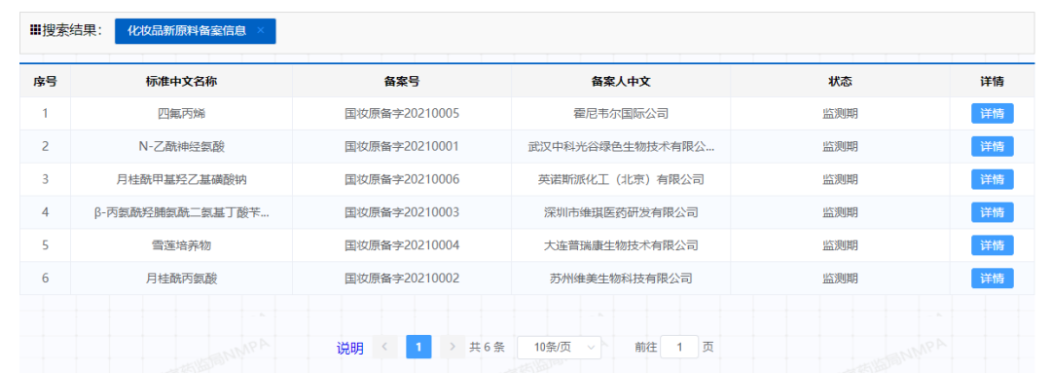Click 武汉中科光谷绿色生物技术有限公... cell

click(x=621, y=147)
